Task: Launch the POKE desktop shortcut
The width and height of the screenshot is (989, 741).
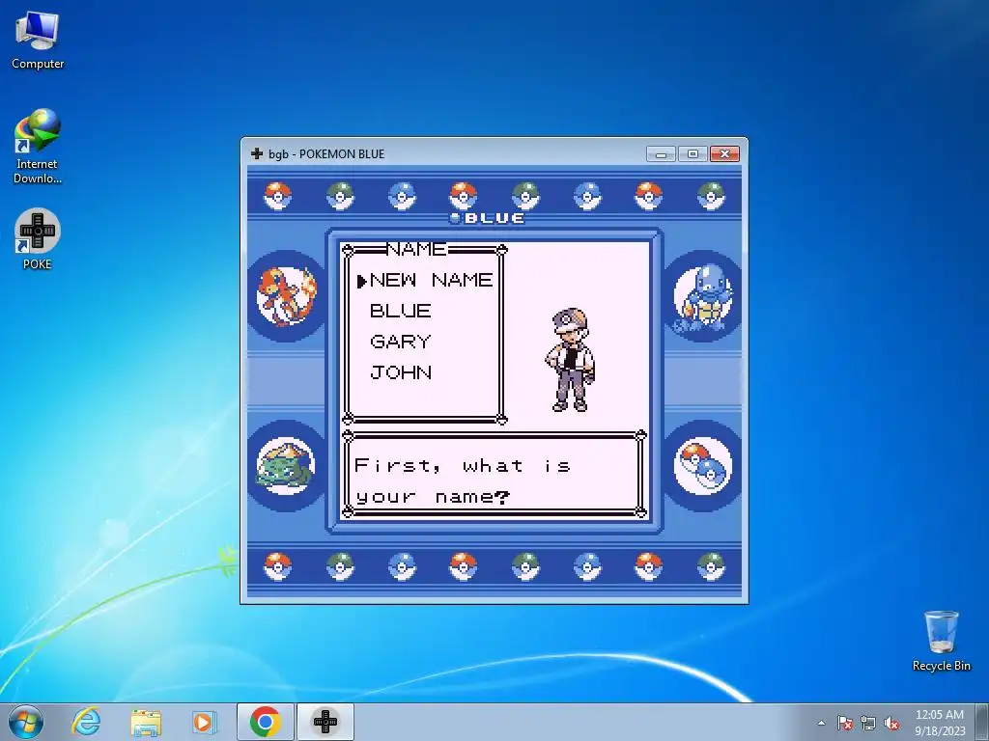Action: [x=38, y=239]
